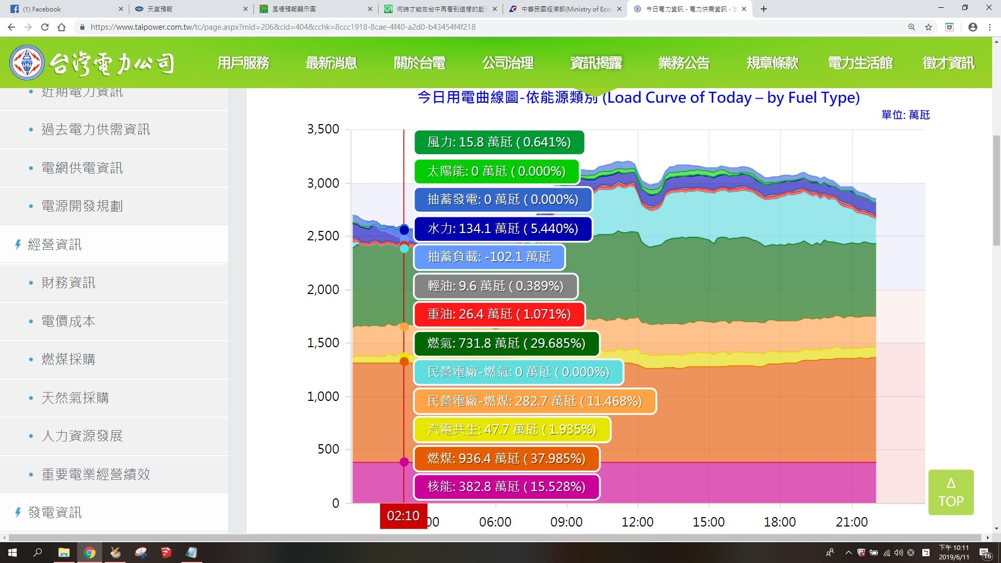Screen dimensions: 1001x563
Task: Open a new browser tab
Action: click(764, 9)
